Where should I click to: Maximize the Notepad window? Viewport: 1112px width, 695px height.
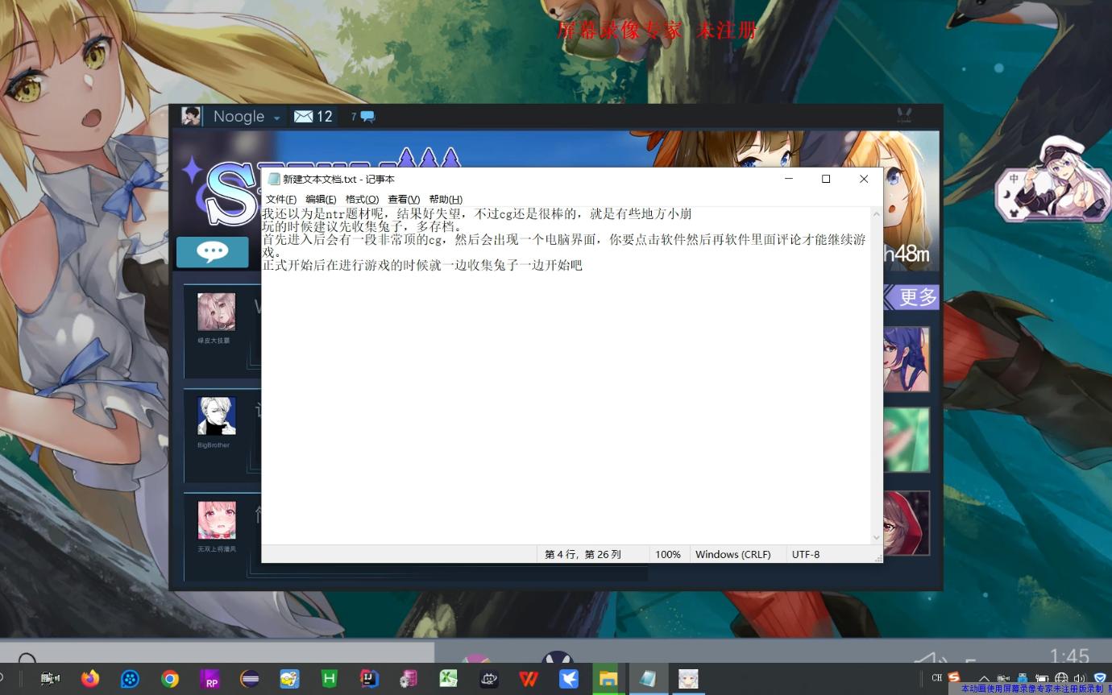point(826,179)
